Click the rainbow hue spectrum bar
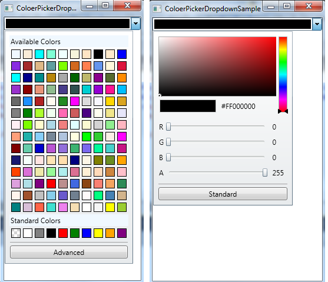This screenshot has width=328, height=282. [283, 74]
